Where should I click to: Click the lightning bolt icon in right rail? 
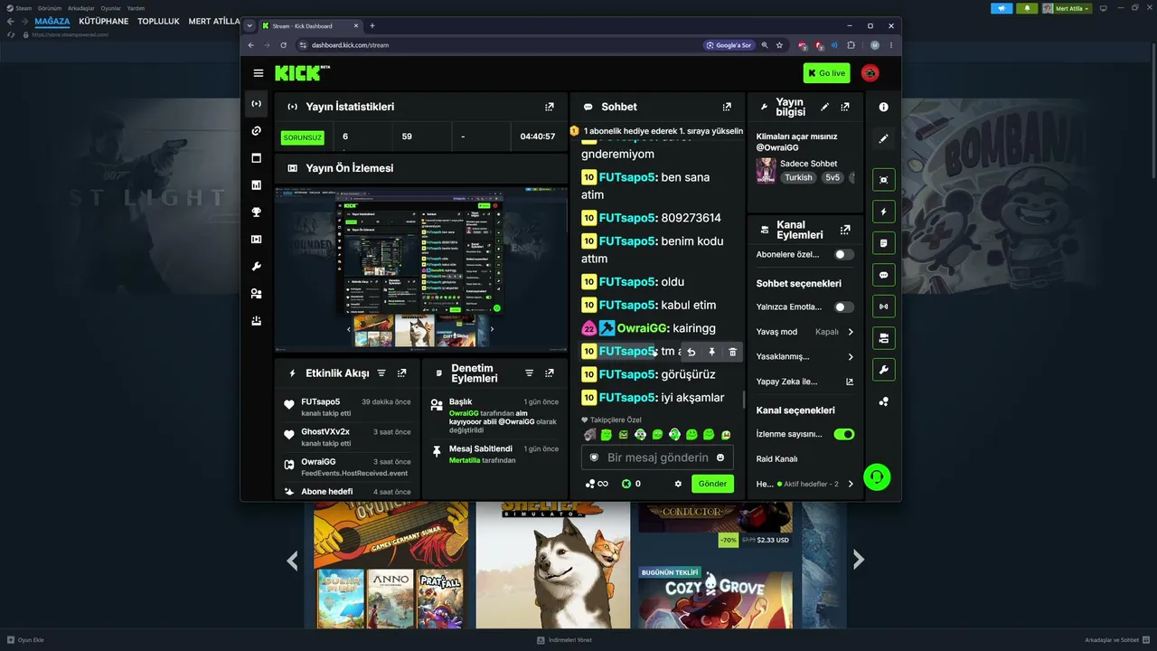coord(883,212)
